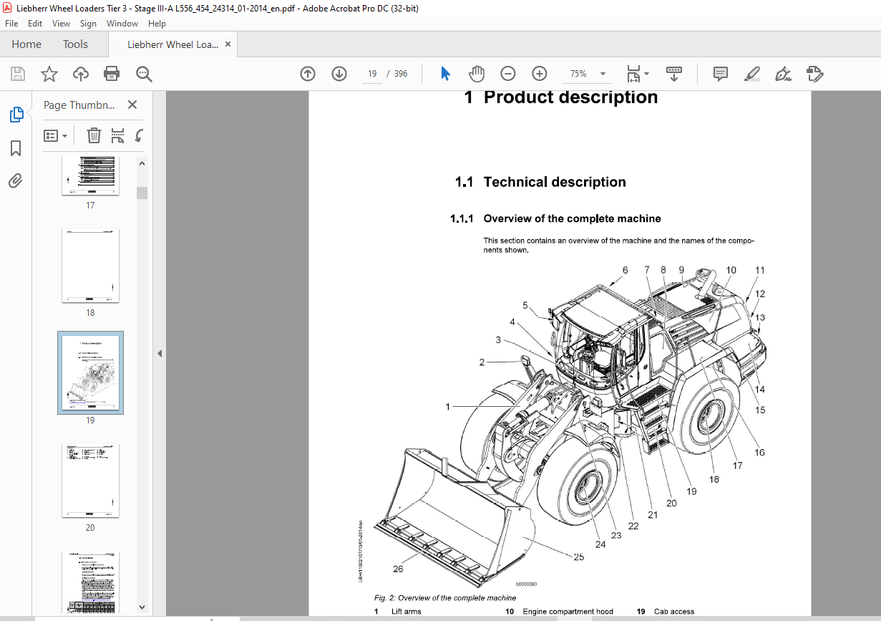The image size is (881, 621).
Task: Click the '/ 396' total pages text
Action: pyautogui.click(x=396, y=74)
